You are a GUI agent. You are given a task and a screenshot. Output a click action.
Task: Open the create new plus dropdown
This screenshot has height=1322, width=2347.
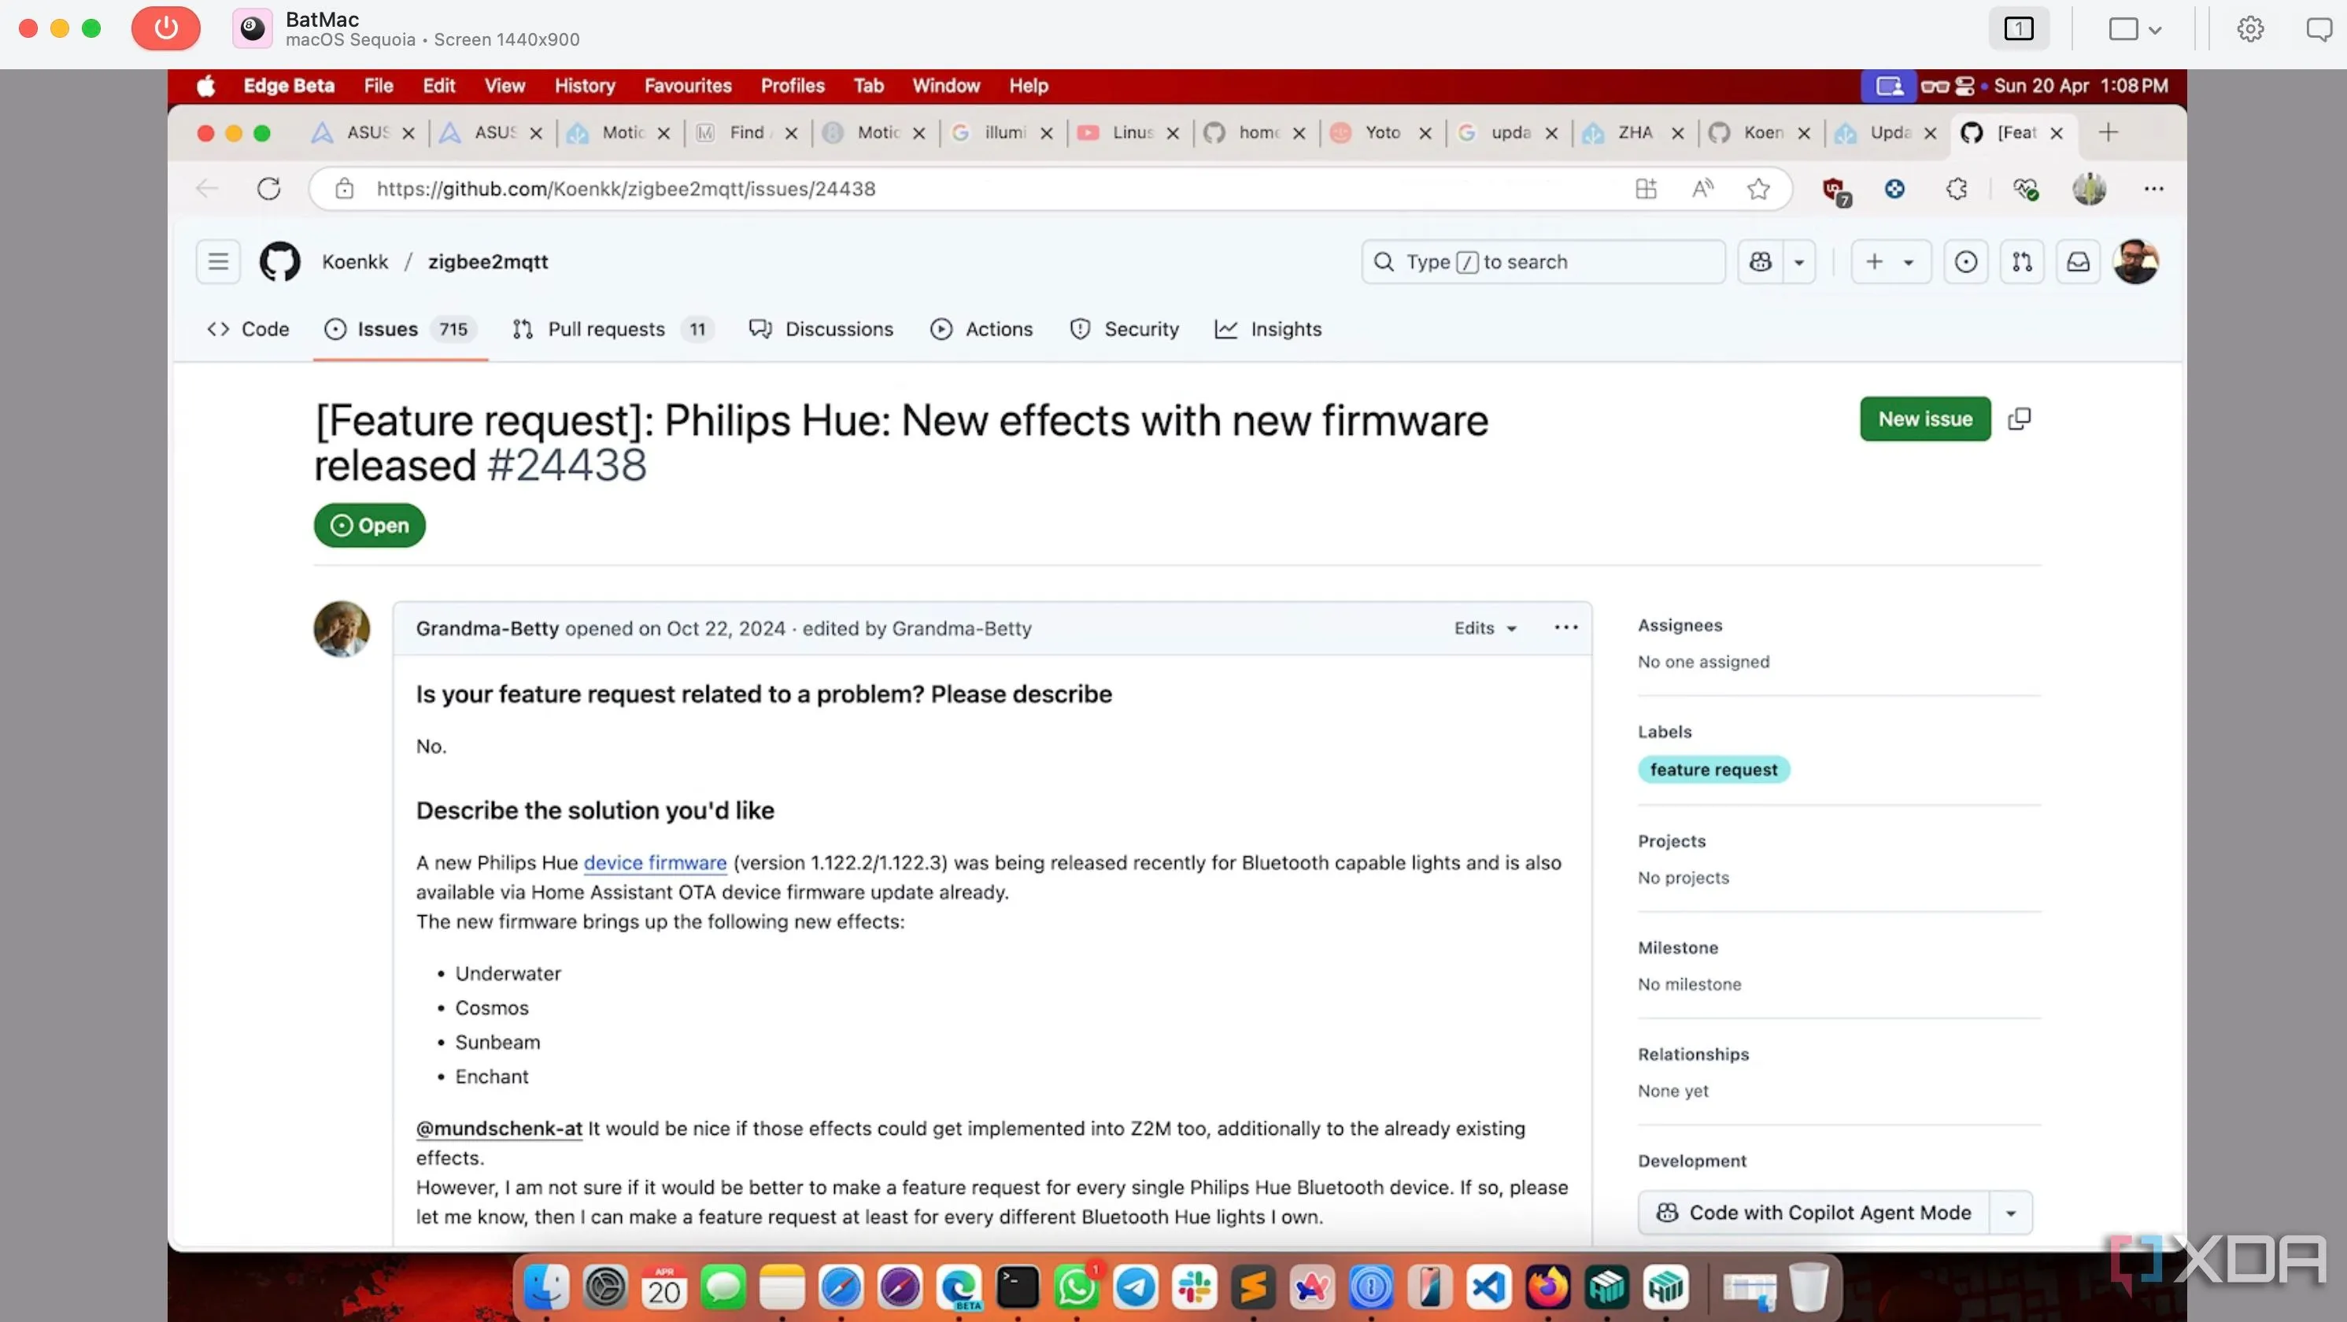[1891, 262]
